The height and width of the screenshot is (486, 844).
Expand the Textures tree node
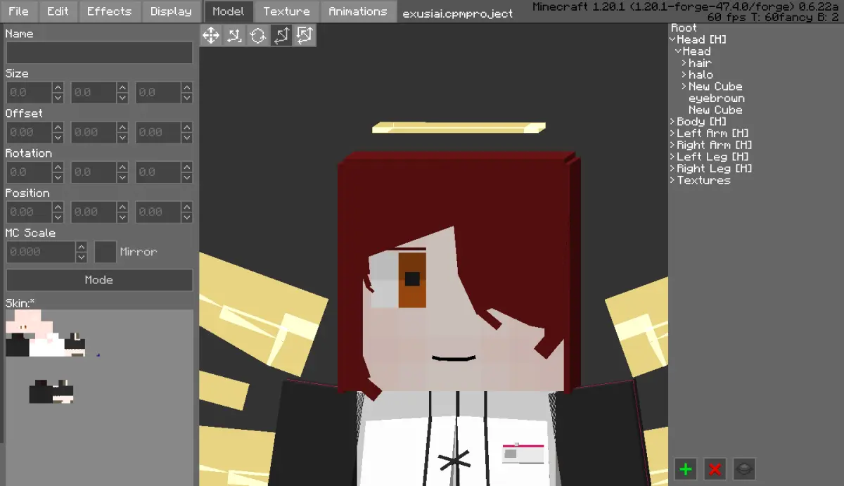672,181
